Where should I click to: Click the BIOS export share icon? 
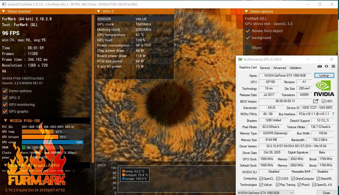click(x=316, y=101)
